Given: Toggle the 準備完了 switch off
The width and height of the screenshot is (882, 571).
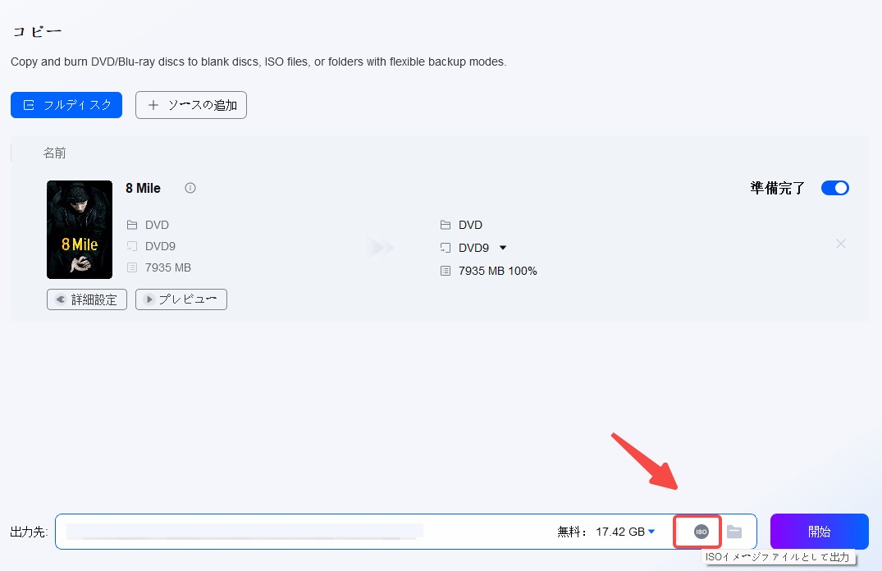Looking at the screenshot, I should click(834, 188).
